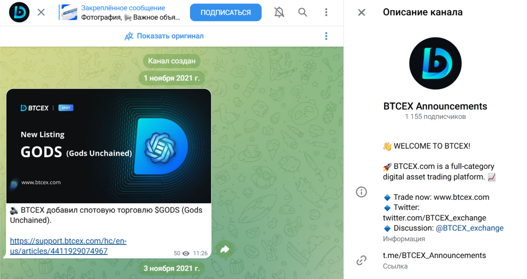Viewport: 527px width, 279px height.
Task: Click the "Описание канала" panel heading
Action: [423, 13]
